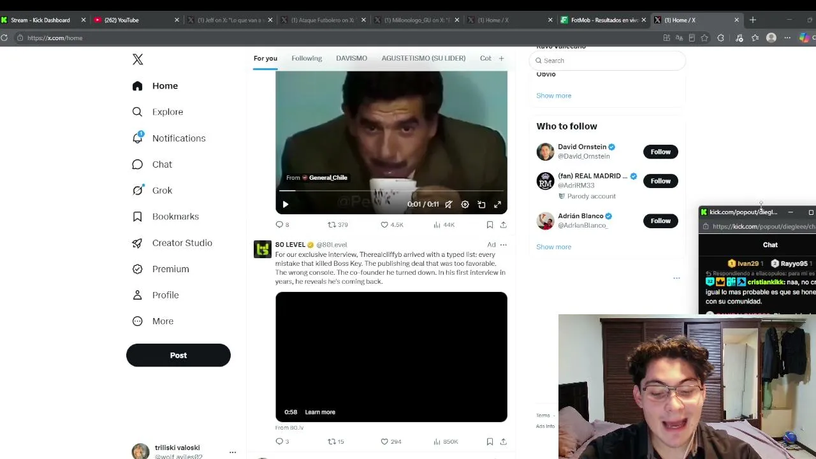
Task: Share the 80 LEVEL ad post
Action: pos(503,441)
